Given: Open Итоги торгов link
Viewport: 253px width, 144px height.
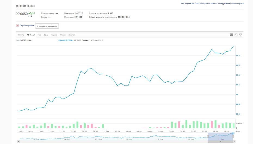Looking at the screenshot, I should pyautogui.click(x=237, y=4).
